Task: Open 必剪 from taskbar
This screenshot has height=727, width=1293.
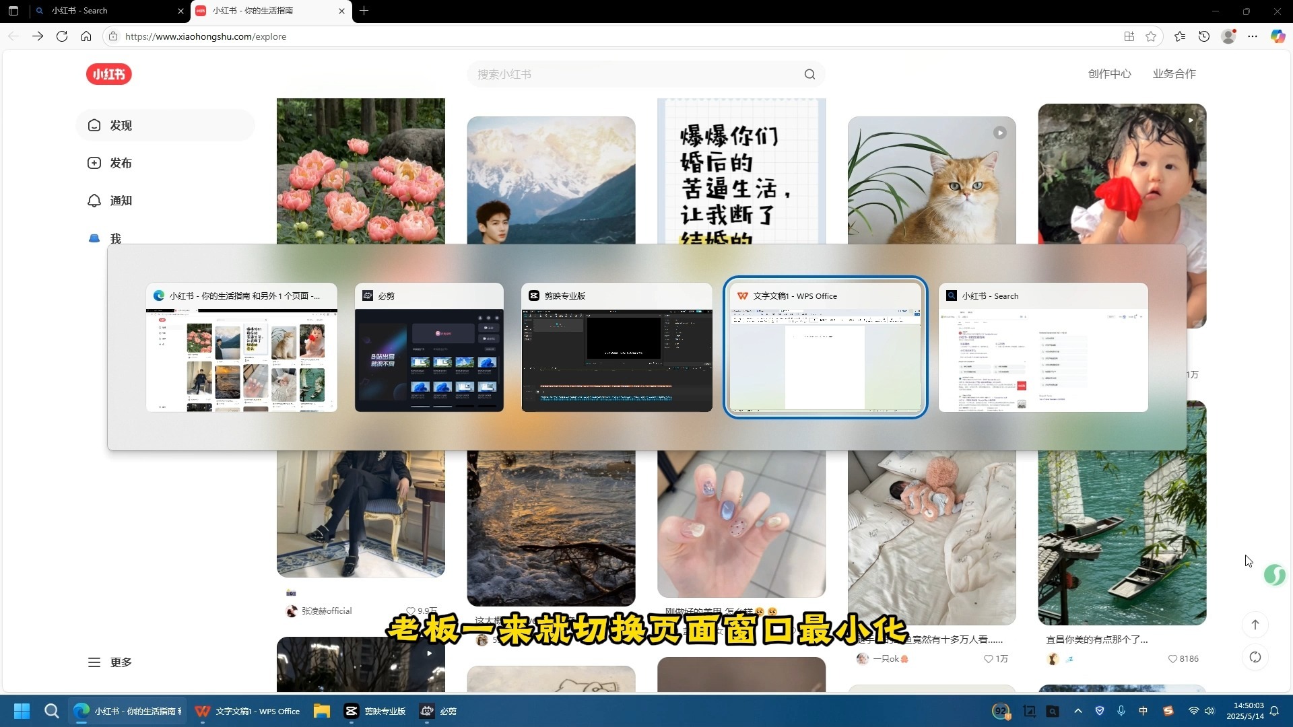Action: point(438,711)
